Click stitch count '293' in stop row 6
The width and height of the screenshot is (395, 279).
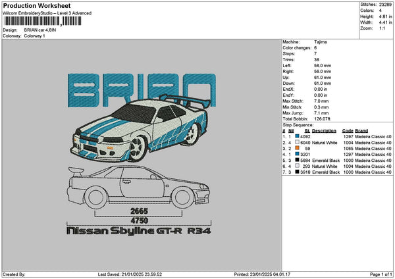tap(306, 166)
